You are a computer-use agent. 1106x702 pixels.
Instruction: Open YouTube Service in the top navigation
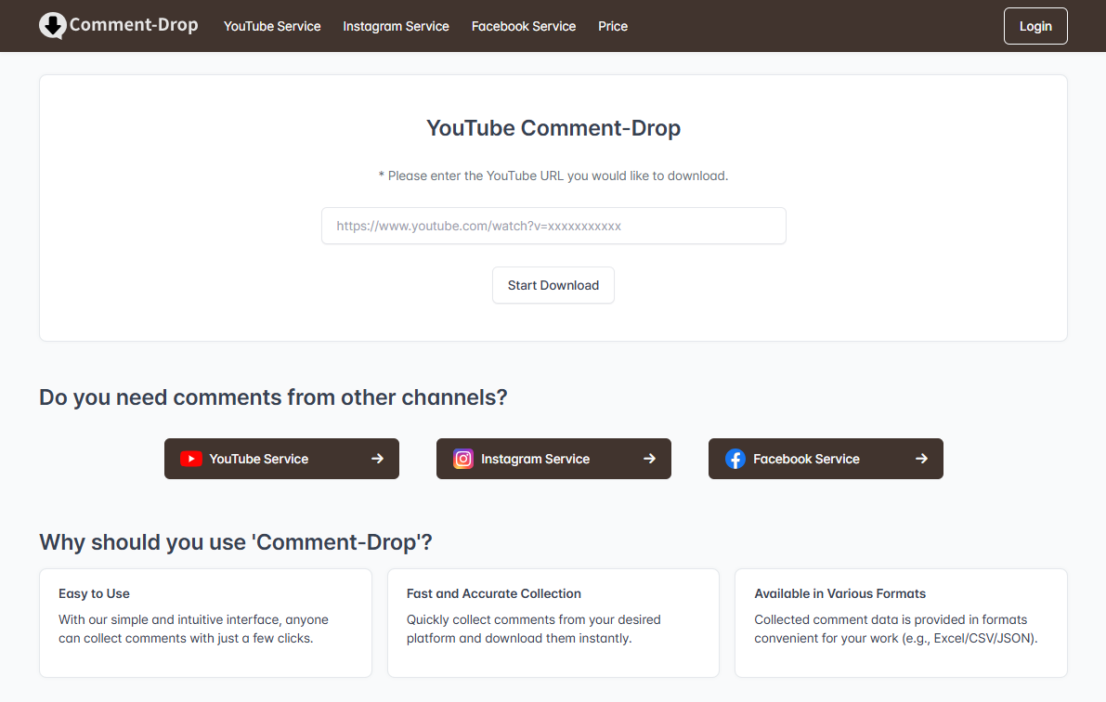pyautogui.click(x=272, y=26)
